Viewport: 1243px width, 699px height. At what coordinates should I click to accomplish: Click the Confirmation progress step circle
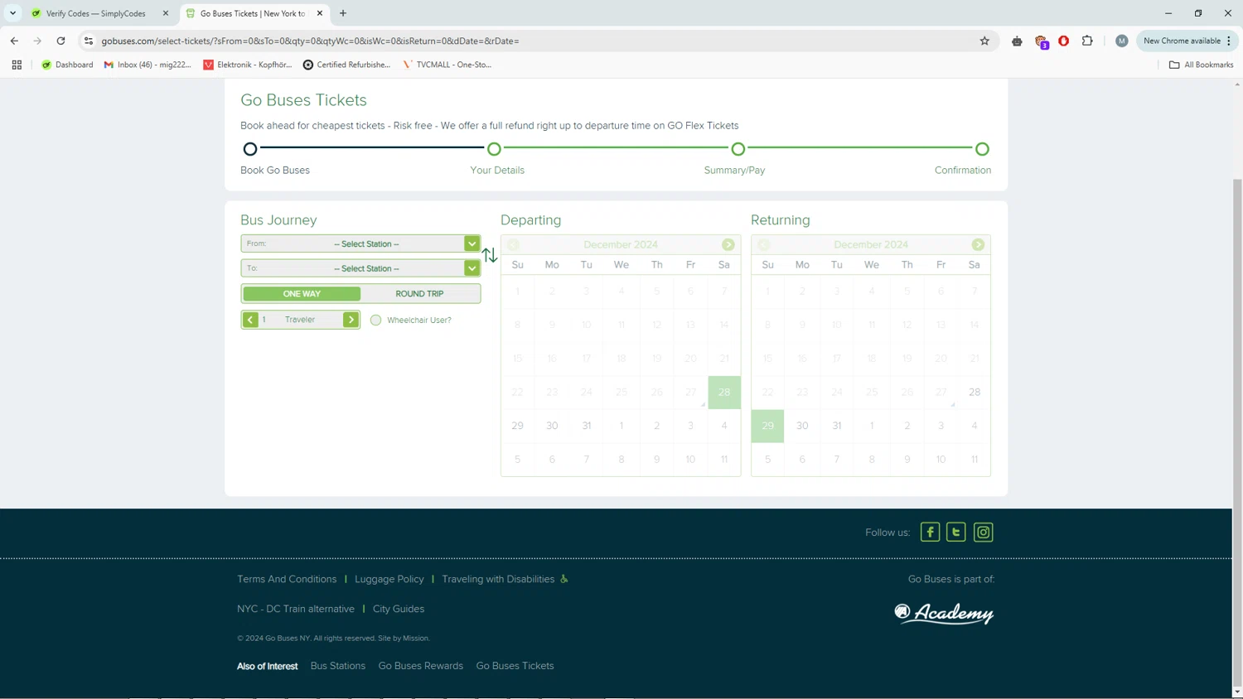[x=982, y=149]
